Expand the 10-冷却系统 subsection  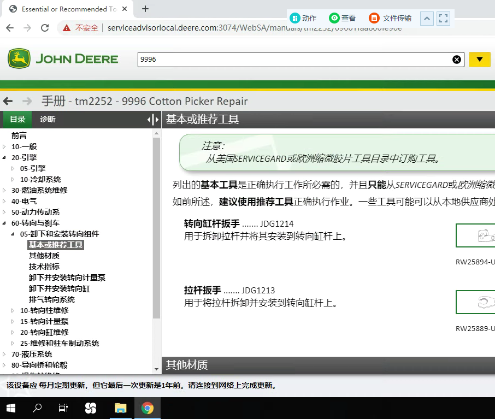(13, 179)
